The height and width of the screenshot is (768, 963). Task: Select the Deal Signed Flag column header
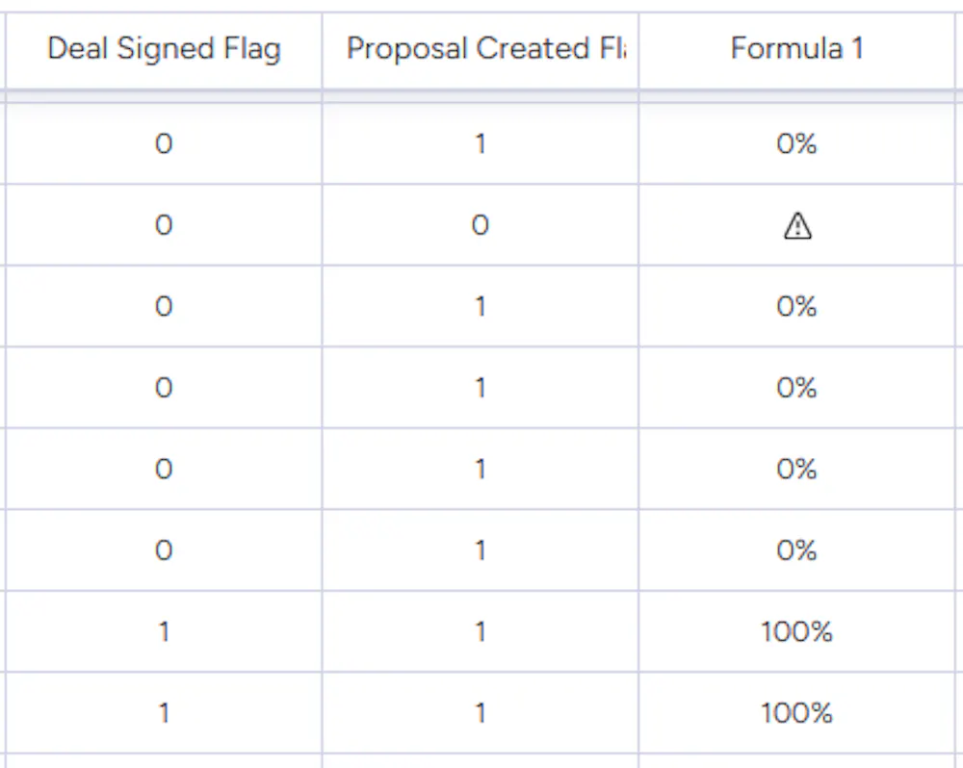(x=164, y=49)
